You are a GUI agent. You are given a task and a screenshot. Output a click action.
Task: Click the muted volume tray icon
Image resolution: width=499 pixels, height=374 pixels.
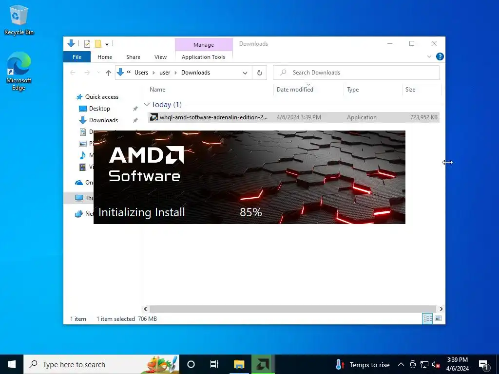point(436,365)
